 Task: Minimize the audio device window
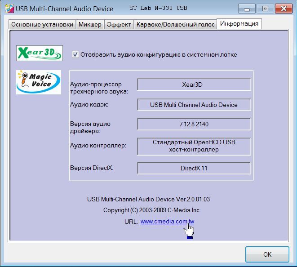(247, 9)
